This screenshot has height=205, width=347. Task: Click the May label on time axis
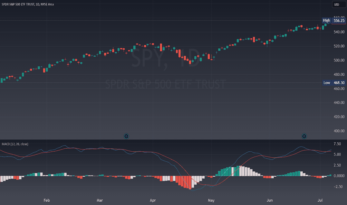[x=211, y=201]
